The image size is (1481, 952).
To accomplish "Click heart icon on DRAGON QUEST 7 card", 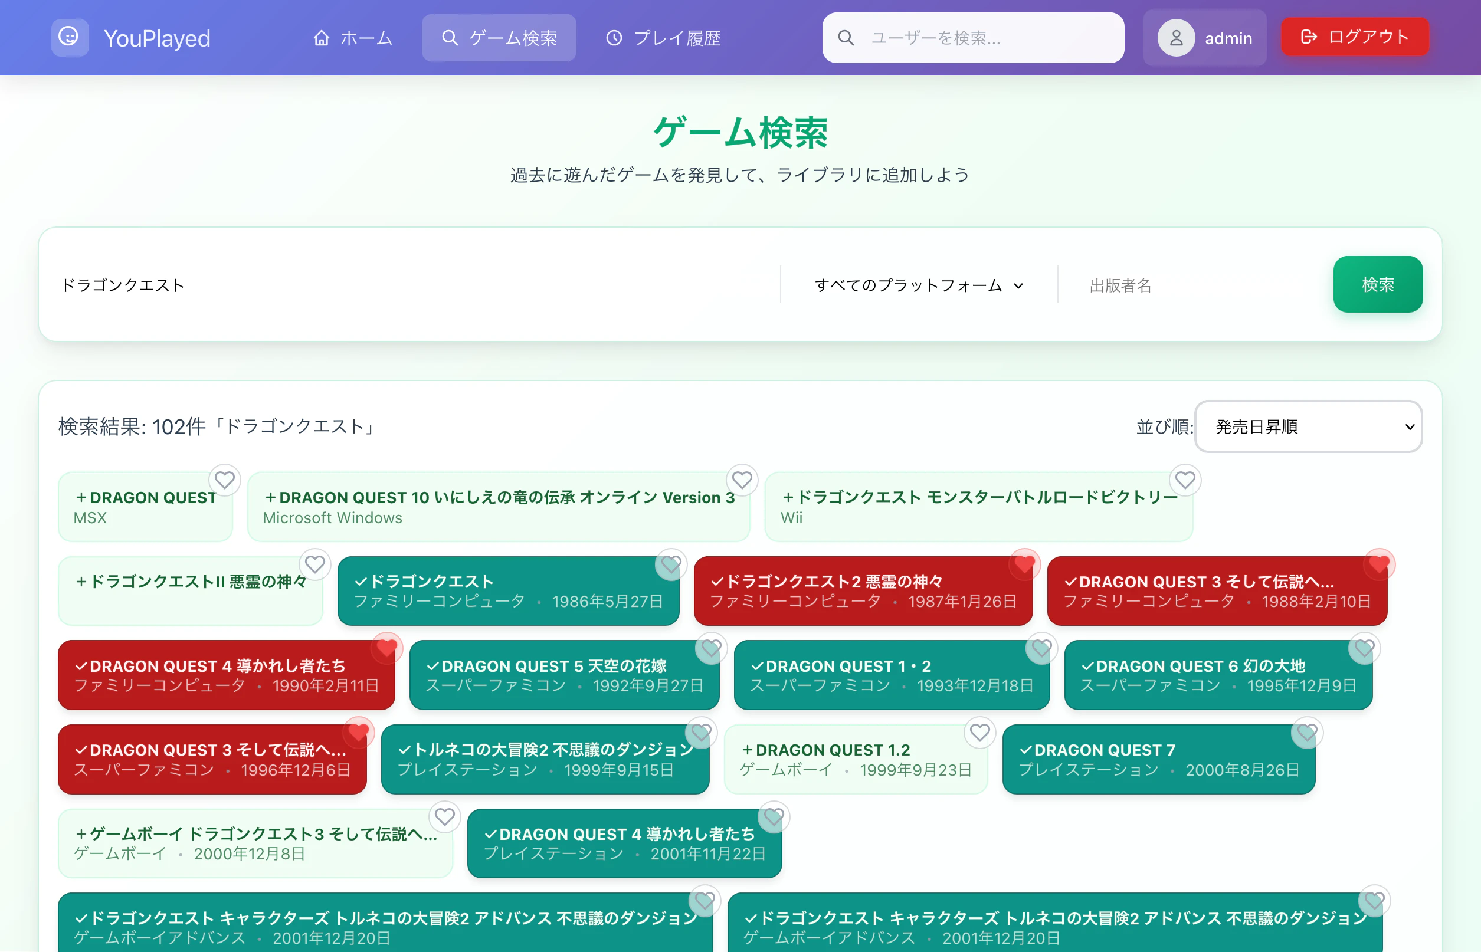I will (x=1306, y=732).
